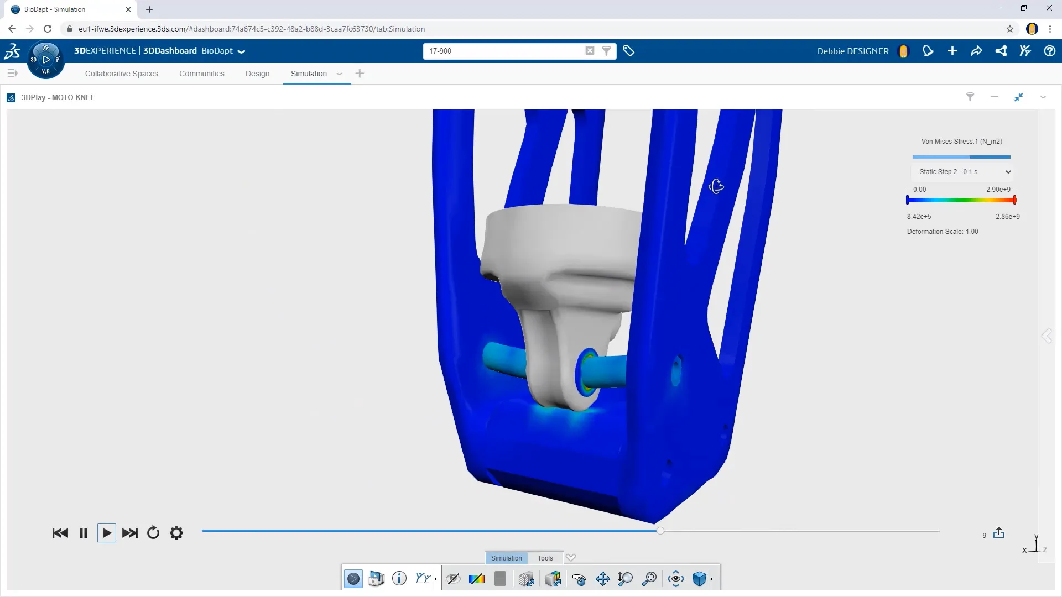Click Pause in the playback controls
Screen dimensions: 1062x597
coord(83,533)
